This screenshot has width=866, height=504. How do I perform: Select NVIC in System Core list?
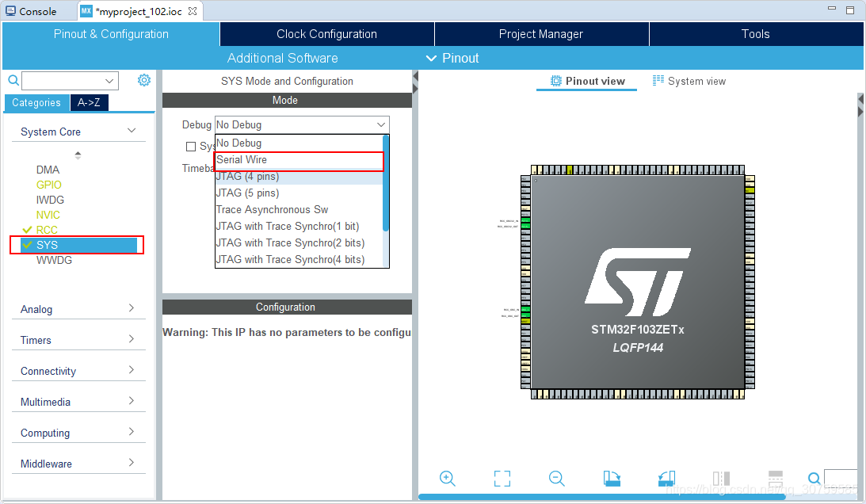(x=48, y=215)
